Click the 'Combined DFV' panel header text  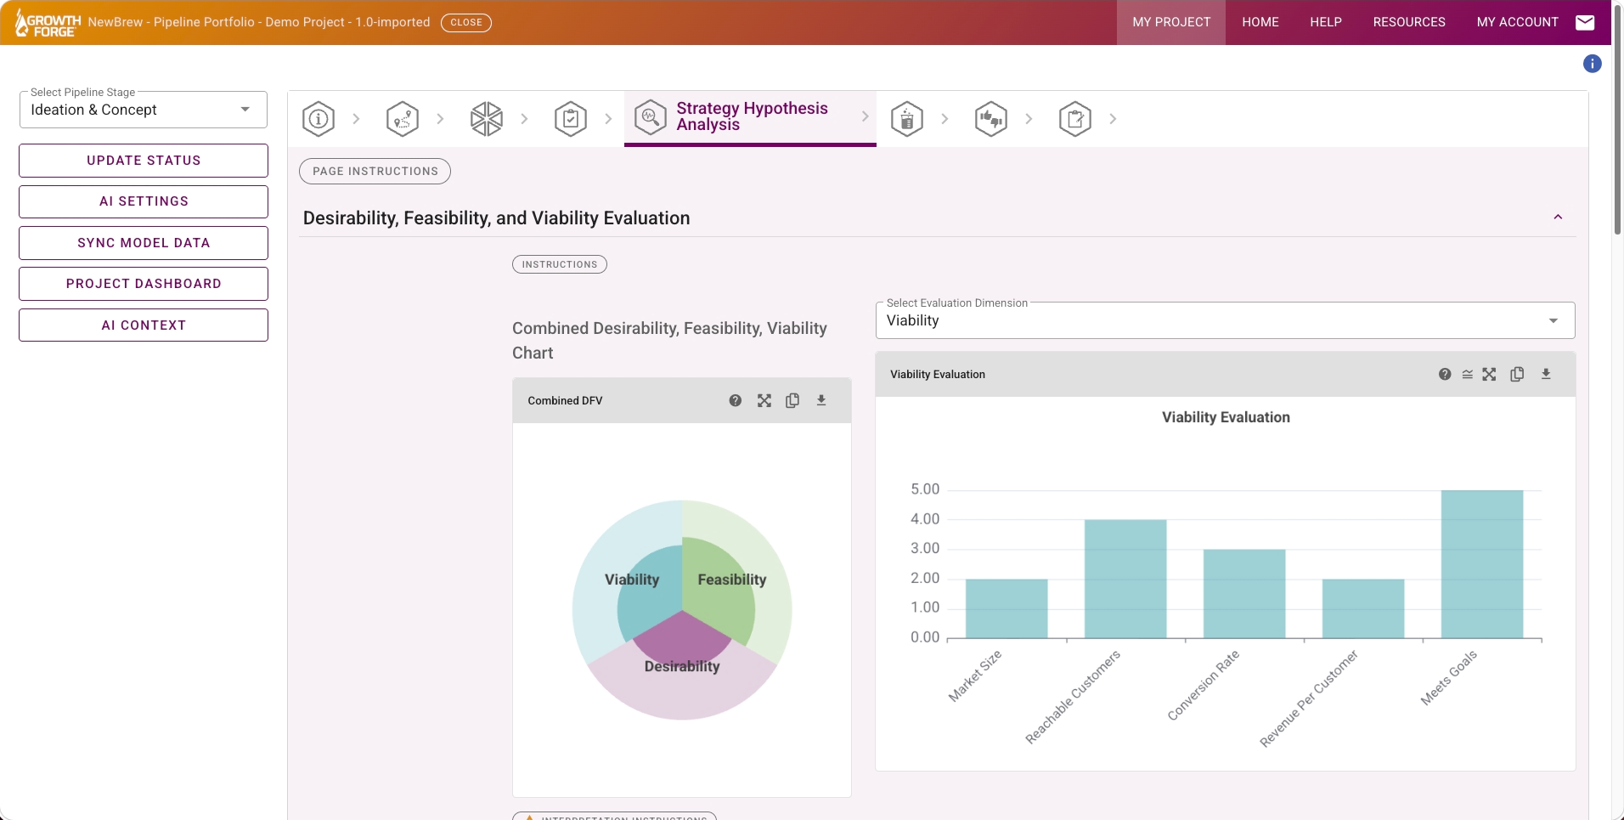(x=565, y=401)
